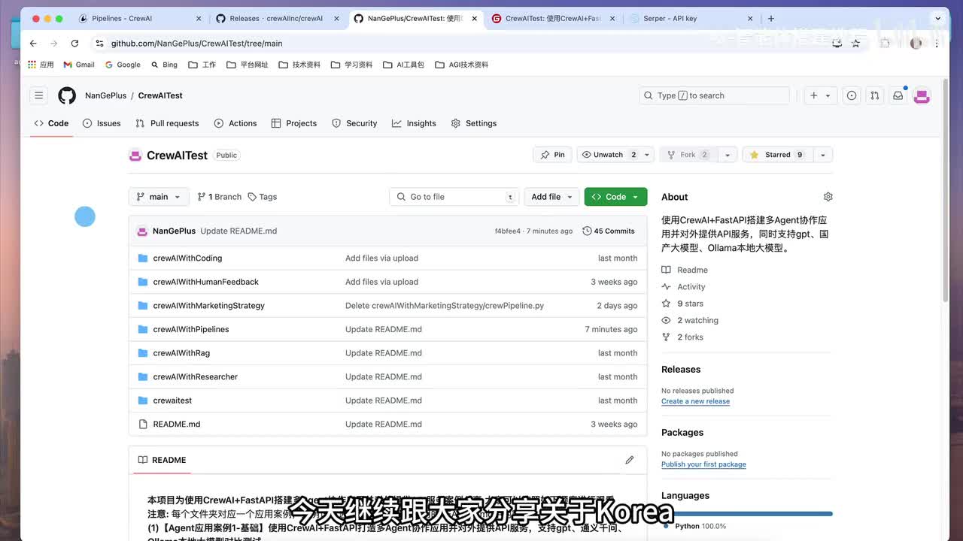
Task: Open the create new plus menu
Action: pos(820,95)
